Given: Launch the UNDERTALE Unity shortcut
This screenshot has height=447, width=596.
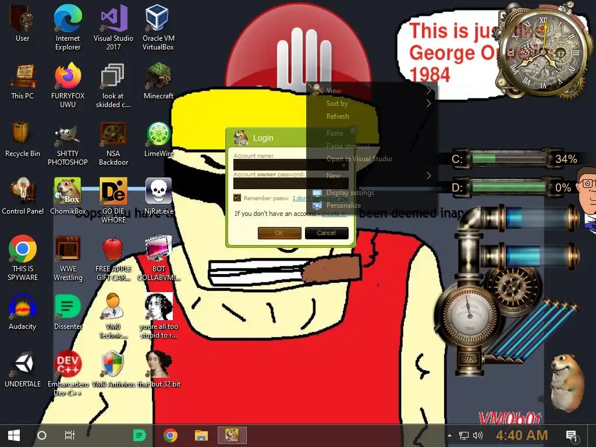Looking at the screenshot, I should click(x=23, y=370).
